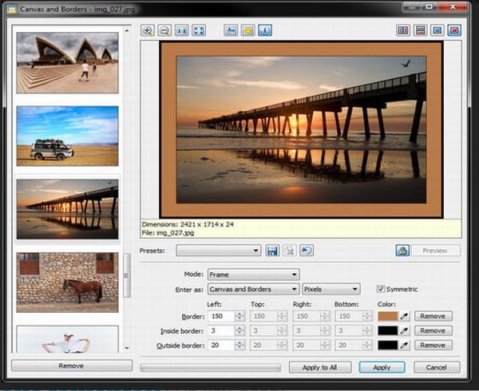Viewport: 479px width, 391px height.
Task: Remove the Inside border setting
Action: tap(433, 330)
